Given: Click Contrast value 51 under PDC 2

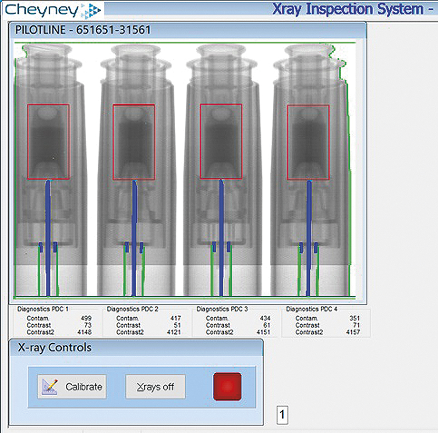Looking at the screenshot, I should tap(177, 325).
